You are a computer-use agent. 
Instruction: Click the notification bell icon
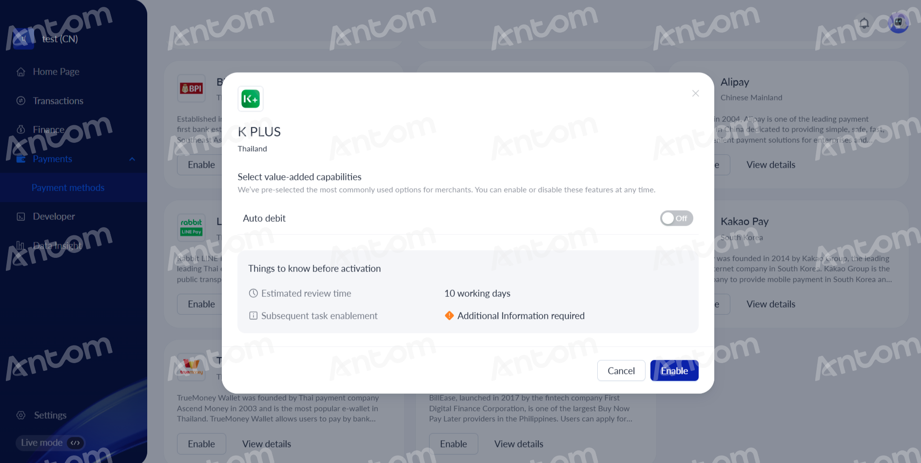pos(864,23)
